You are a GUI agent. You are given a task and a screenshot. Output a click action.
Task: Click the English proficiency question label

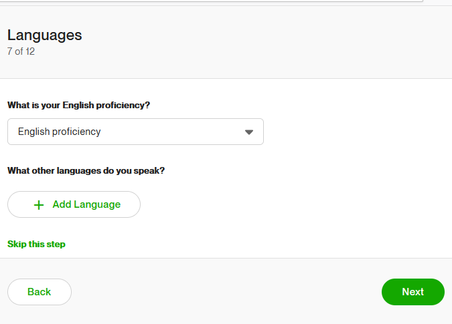79,106
